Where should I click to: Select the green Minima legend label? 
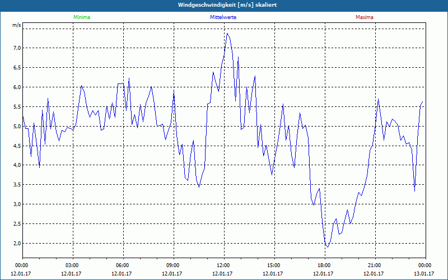click(x=82, y=17)
